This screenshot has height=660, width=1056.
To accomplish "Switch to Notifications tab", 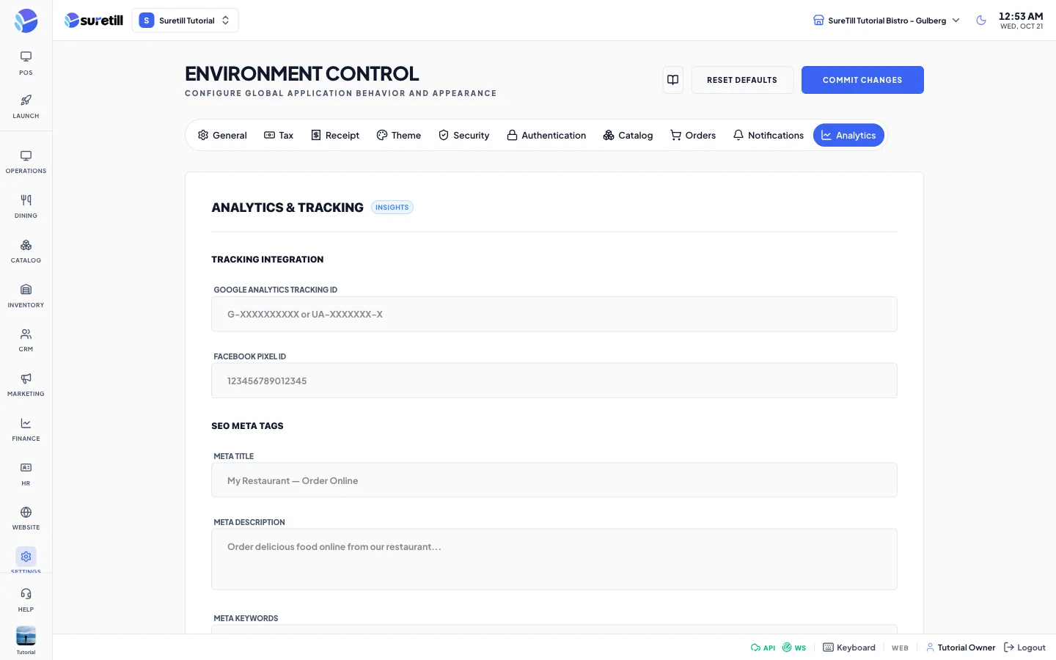I will tap(769, 135).
